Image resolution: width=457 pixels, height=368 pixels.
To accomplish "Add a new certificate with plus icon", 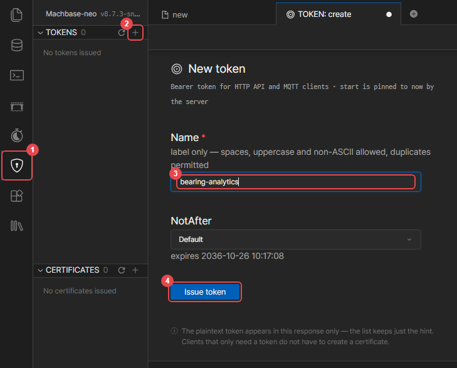I will (135, 270).
